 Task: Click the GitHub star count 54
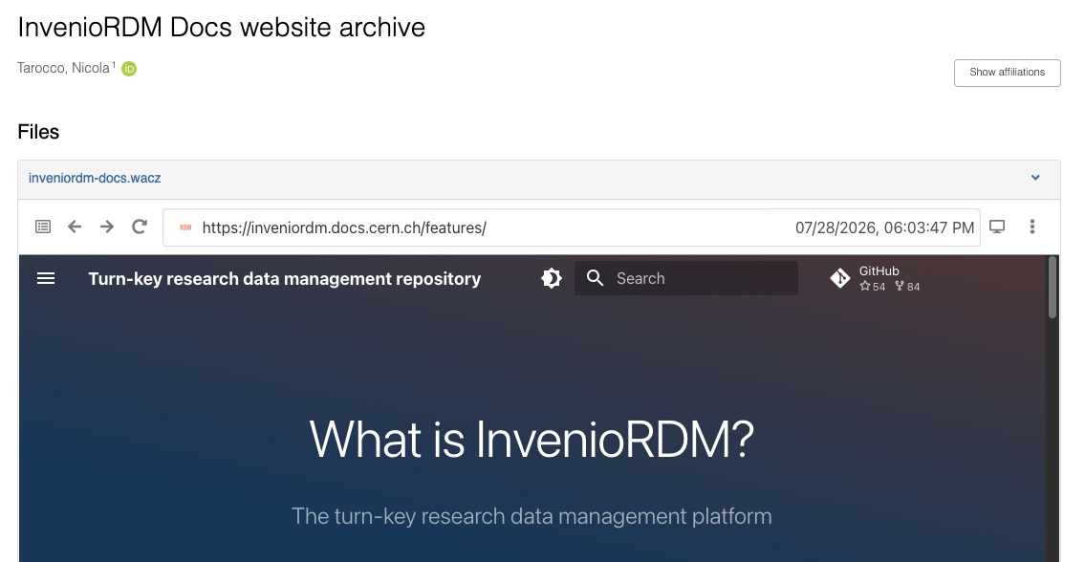coord(873,287)
